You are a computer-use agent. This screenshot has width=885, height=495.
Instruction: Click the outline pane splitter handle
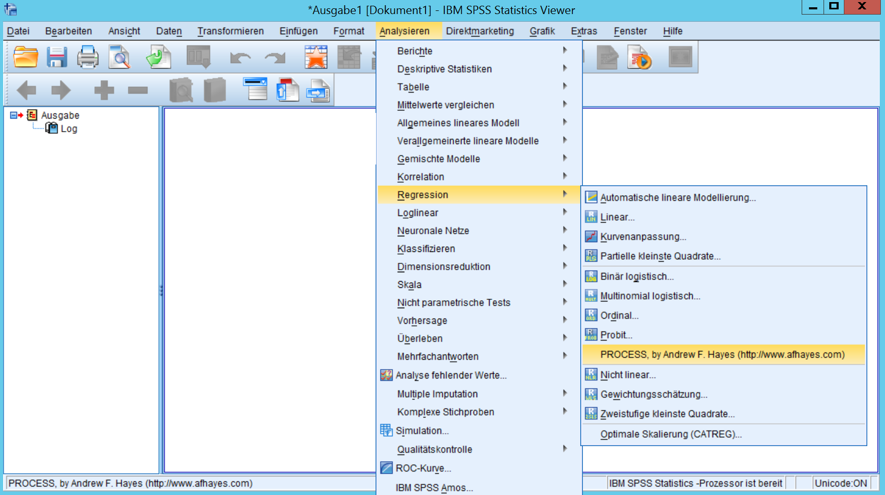[x=161, y=290]
